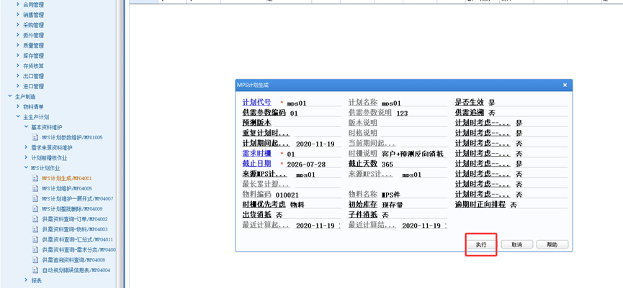Expand the 销售管理 tree node
Screen dimensions: 623x288
[x=18, y=14]
